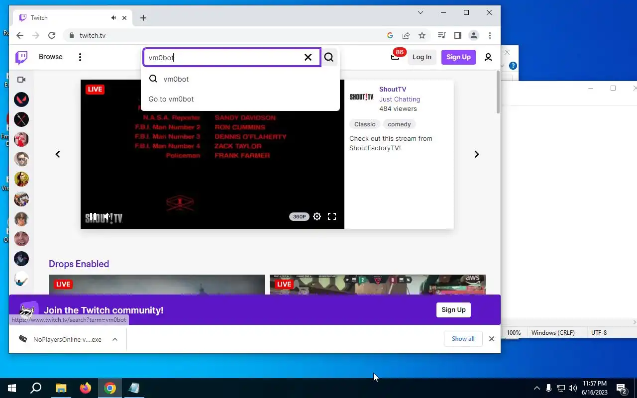Screen dimensions: 637x398
Task: Click the Drops Enabled heading
Action: 79,264
